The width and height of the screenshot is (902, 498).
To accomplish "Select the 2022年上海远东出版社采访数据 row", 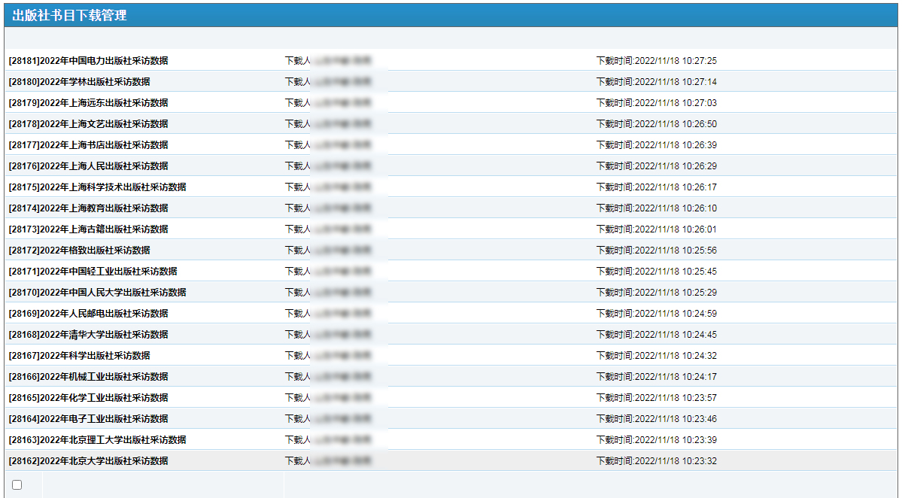I will [88, 103].
